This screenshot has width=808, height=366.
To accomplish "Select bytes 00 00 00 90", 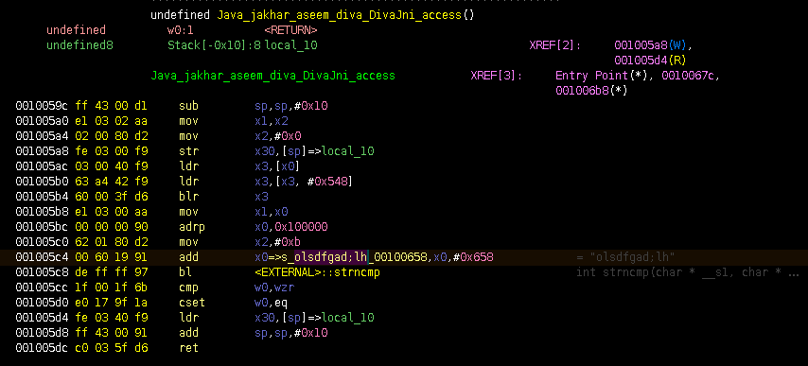I will click(x=112, y=227).
